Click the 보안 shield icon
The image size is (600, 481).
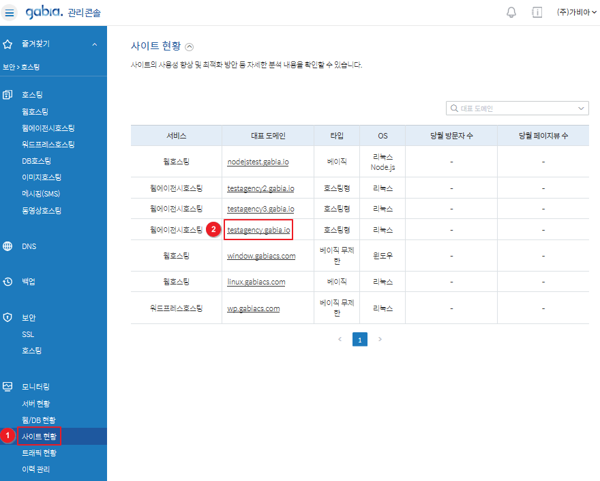[7, 317]
